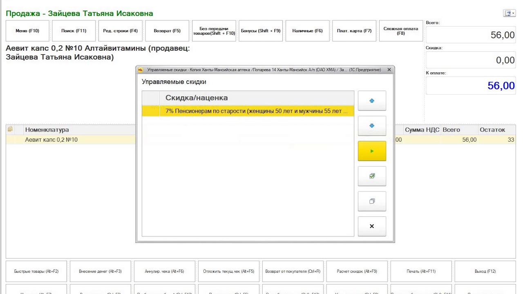This screenshot has height=294, width=523.
Task: Click the Поиск (F11) button
Action: [74, 31]
